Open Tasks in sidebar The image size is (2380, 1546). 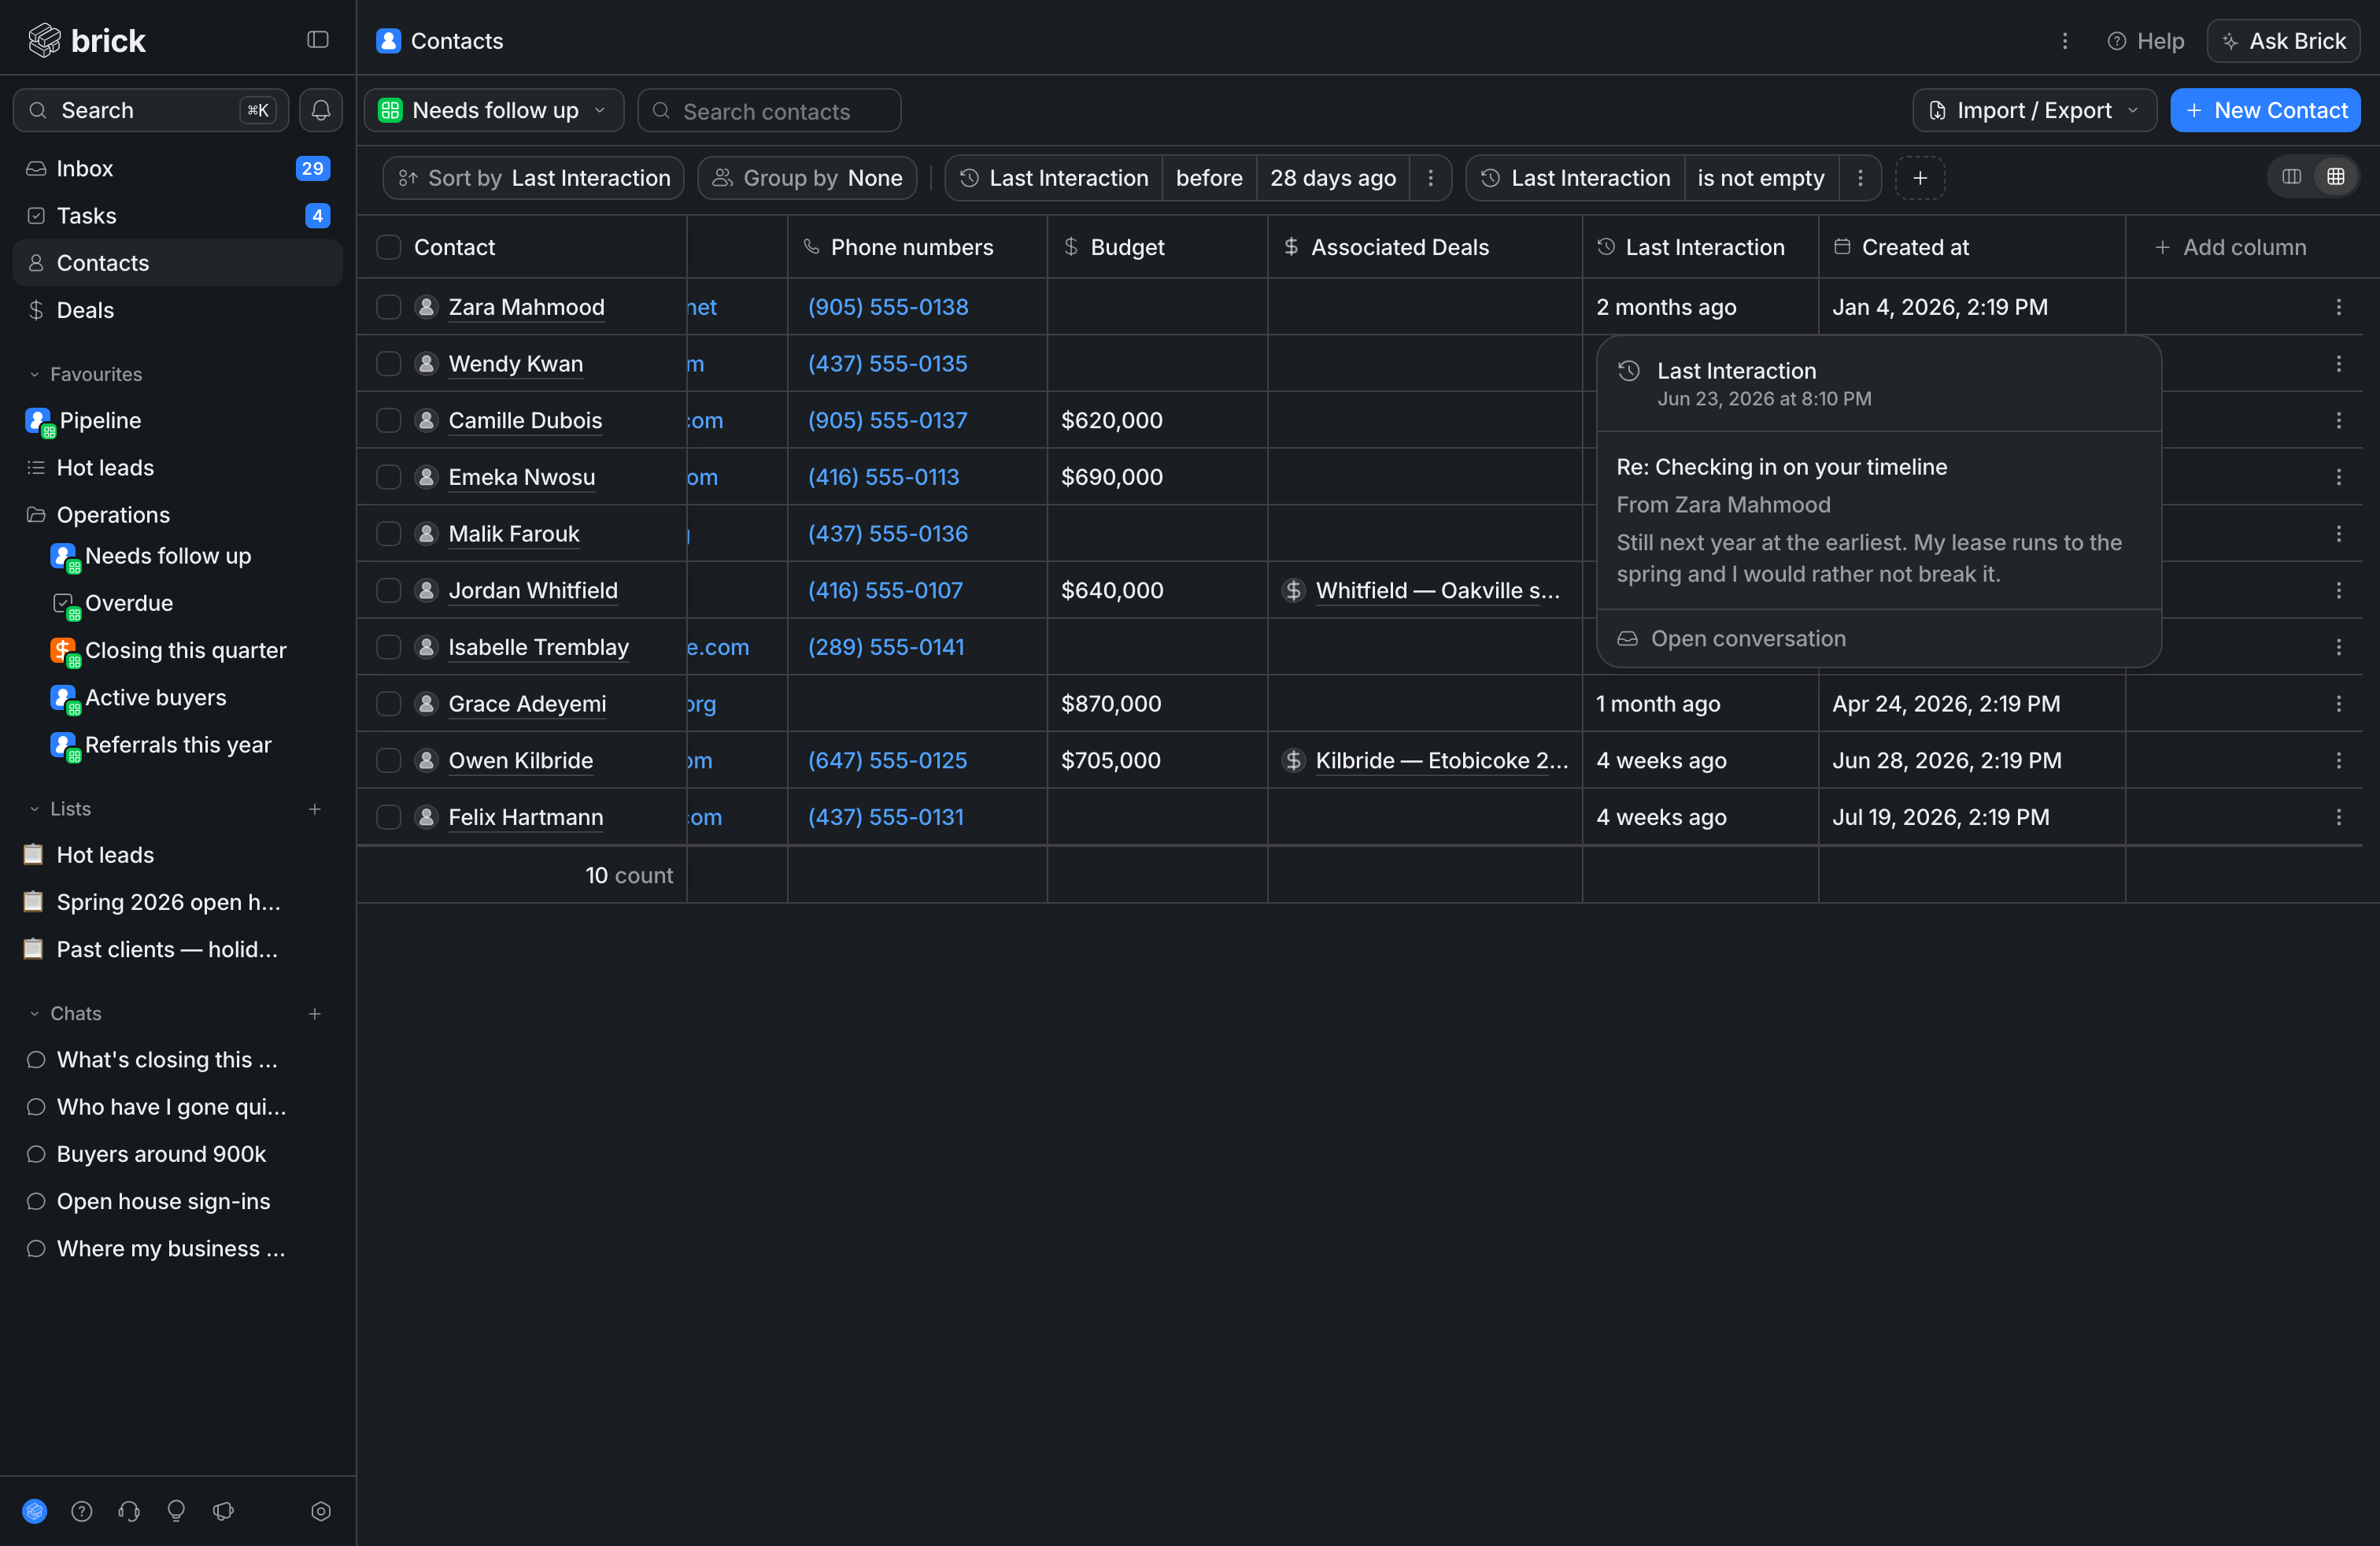178,216
